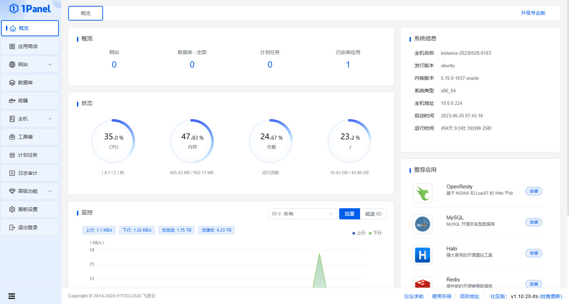
Task: Click the 网站 globe icon
Action: coord(12,64)
